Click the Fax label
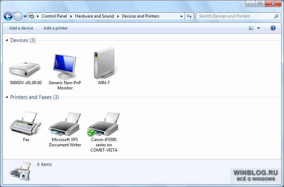284x187 pixels. (26, 140)
